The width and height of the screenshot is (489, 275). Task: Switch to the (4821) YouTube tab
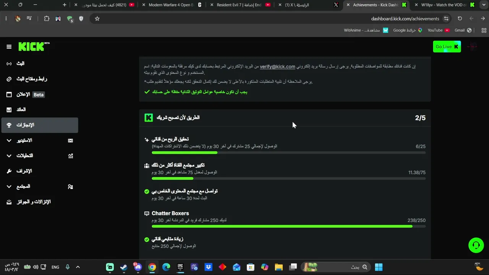[104, 5]
